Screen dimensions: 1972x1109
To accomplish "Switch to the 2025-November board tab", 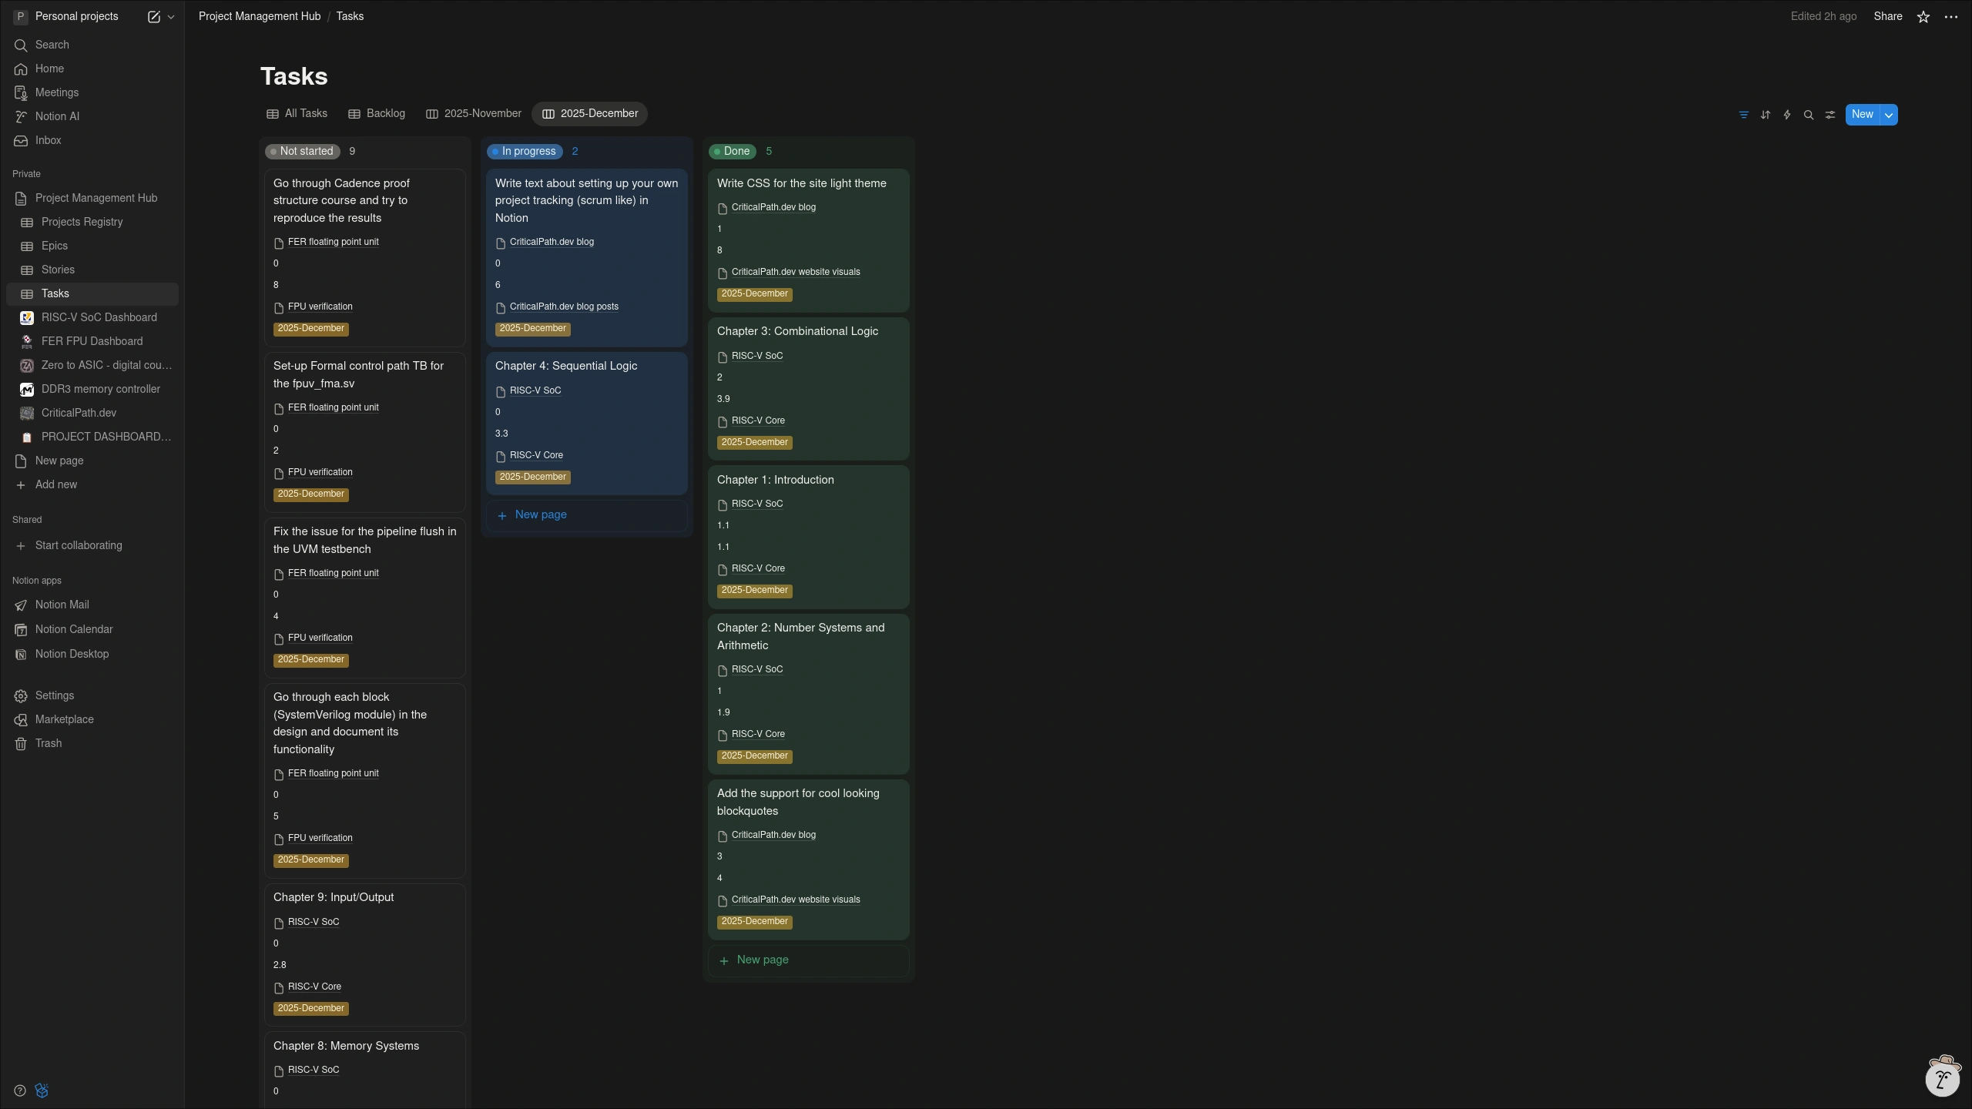I will (474, 114).
